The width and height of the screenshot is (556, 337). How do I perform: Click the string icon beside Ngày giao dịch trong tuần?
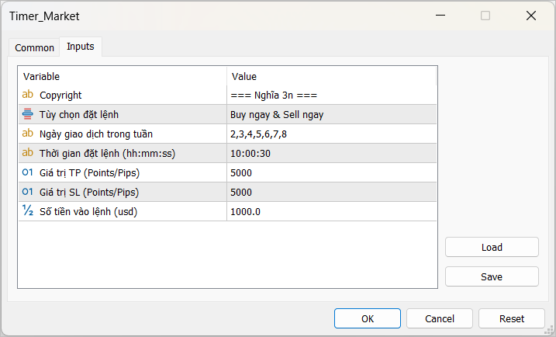coord(28,134)
